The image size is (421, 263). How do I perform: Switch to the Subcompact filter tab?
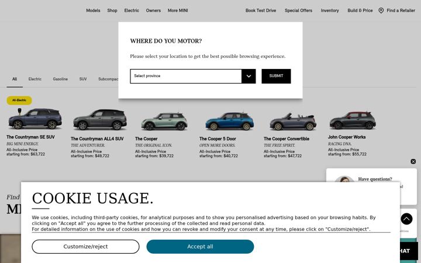(x=108, y=79)
